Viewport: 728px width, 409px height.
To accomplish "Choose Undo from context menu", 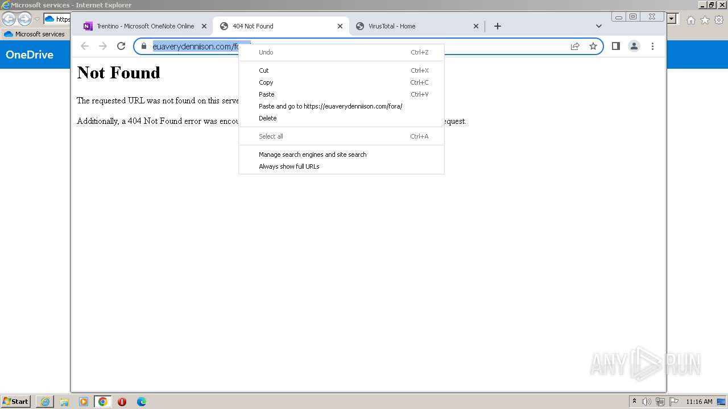I will coord(341,52).
